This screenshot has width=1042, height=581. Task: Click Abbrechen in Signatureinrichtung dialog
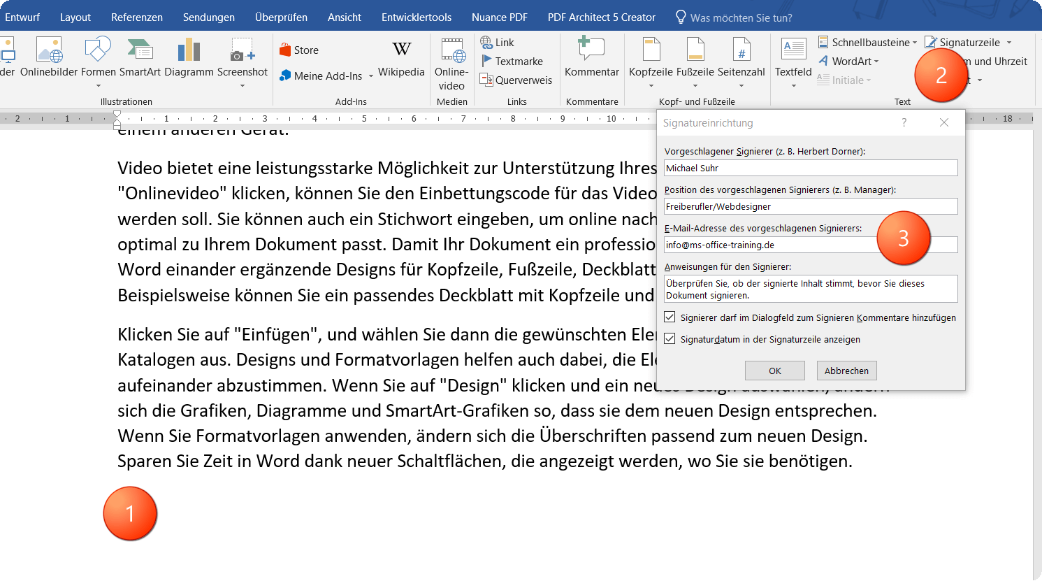point(847,371)
